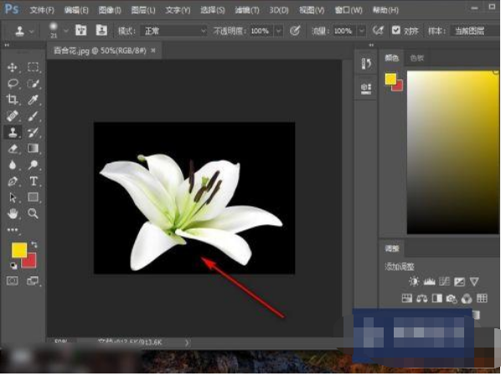
Task: Select the Dodge tool
Action: (x=33, y=165)
